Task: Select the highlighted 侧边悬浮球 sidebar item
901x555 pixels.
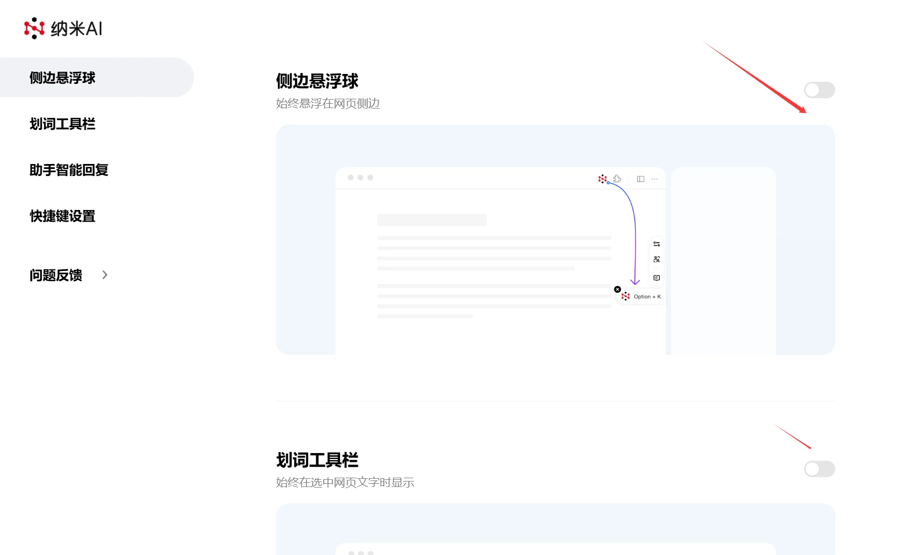Action: [x=62, y=78]
